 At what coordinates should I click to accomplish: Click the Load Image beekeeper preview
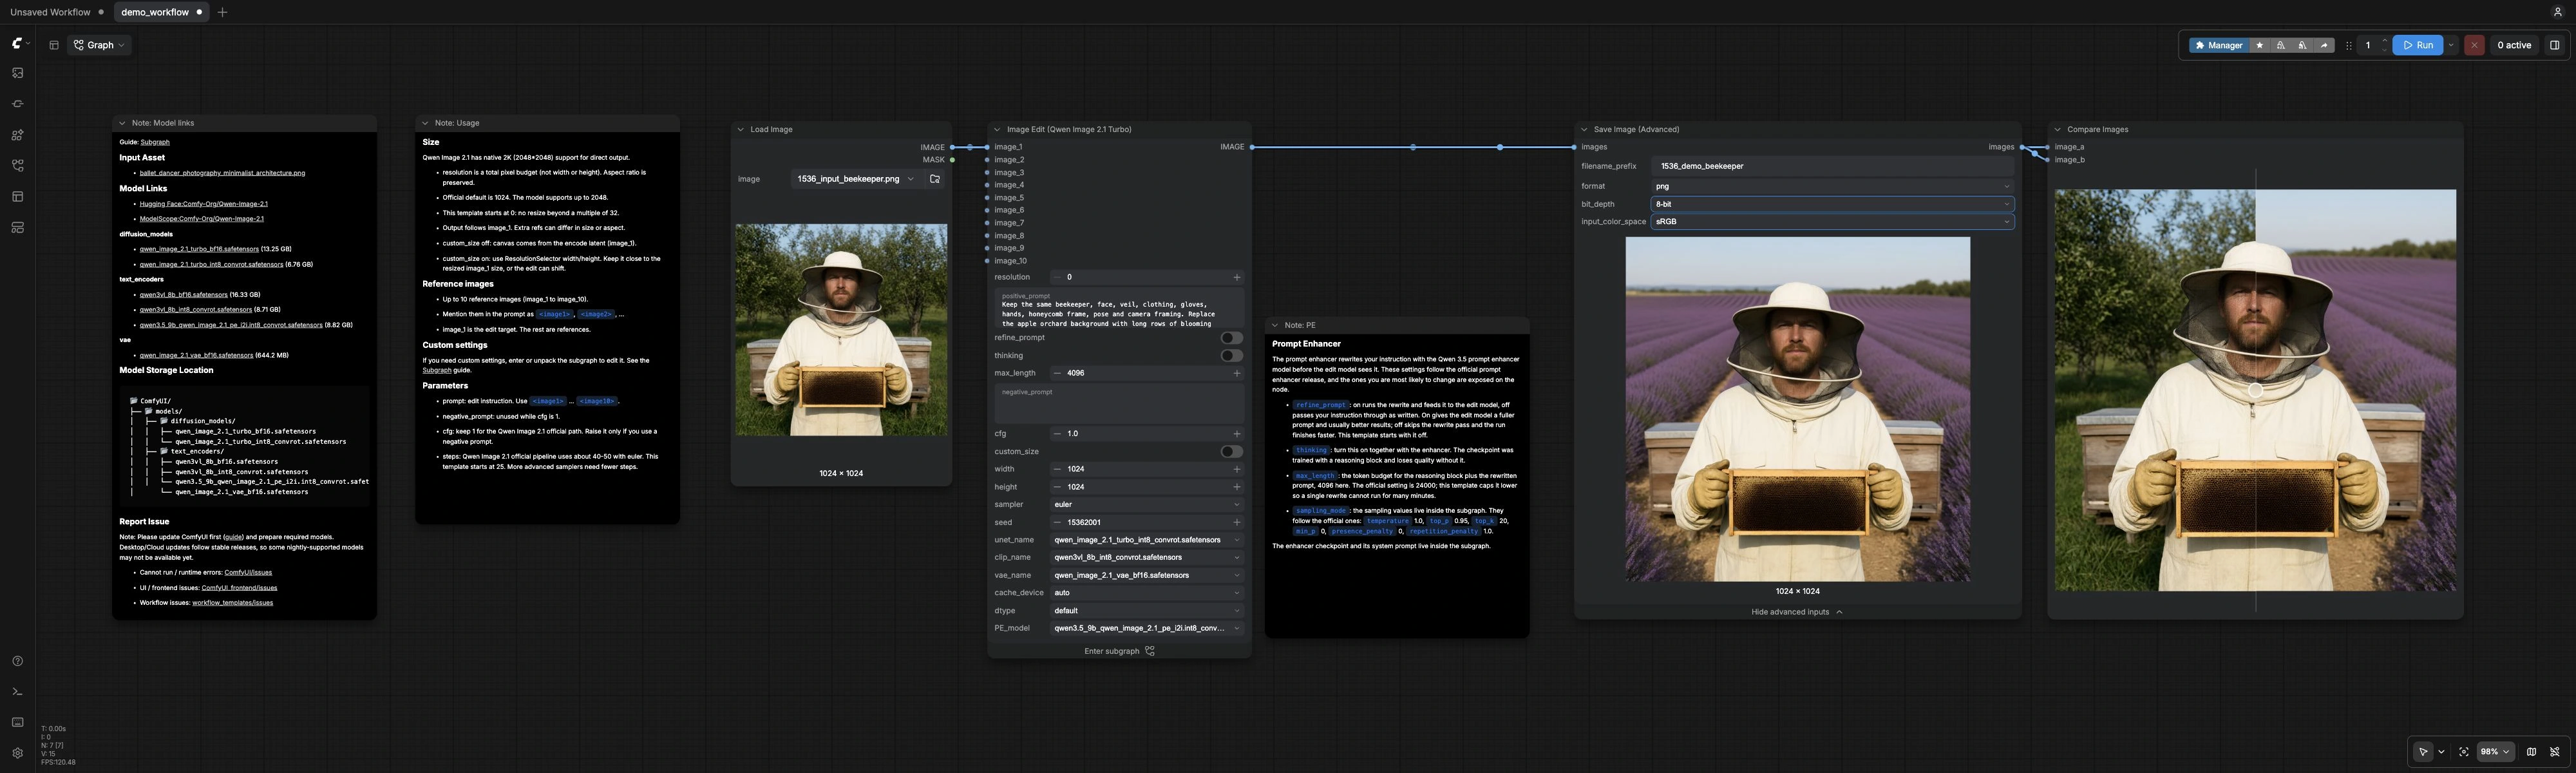pyautogui.click(x=841, y=330)
